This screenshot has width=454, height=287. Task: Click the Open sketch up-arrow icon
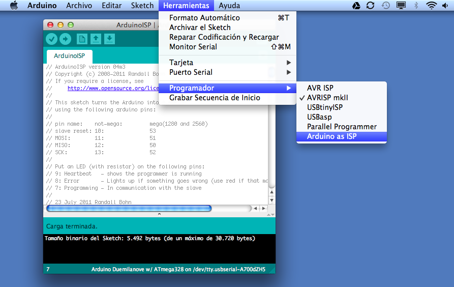pyautogui.click(x=96, y=39)
